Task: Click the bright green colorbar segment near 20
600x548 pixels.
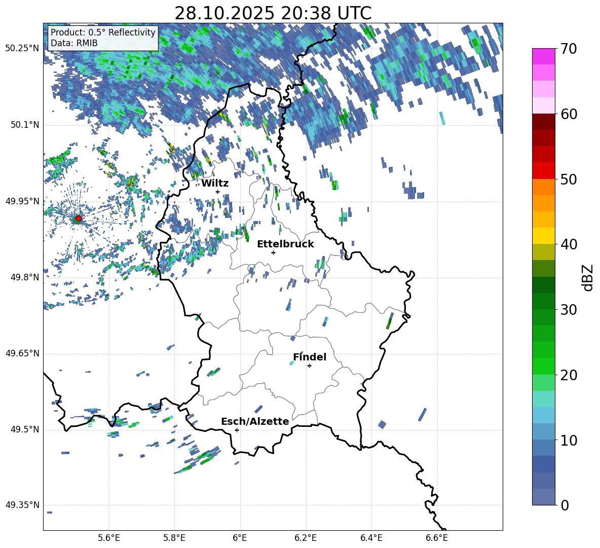Action: [544, 366]
